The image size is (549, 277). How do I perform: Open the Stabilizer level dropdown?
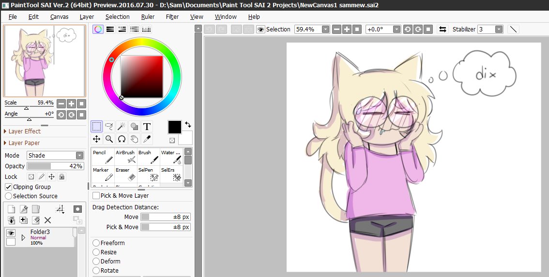499,29
